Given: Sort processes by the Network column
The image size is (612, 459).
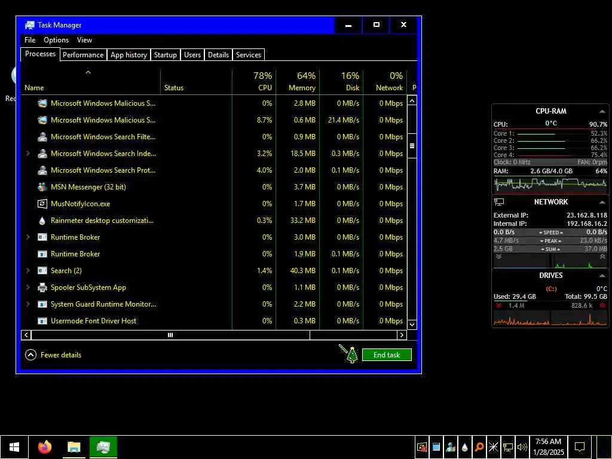Looking at the screenshot, I should point(385,82).
